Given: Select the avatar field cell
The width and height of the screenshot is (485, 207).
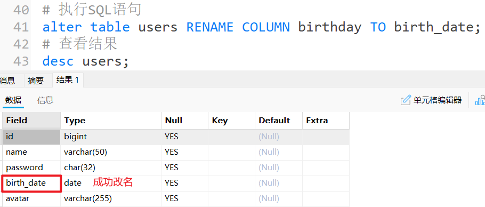Looking at the screenshot, I should [31, 198].
